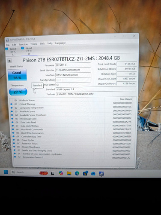Screen dimensions: 161x215
Task: Select the Host Read Commands row
Action: pyautogui.click(x=72, y=129)
